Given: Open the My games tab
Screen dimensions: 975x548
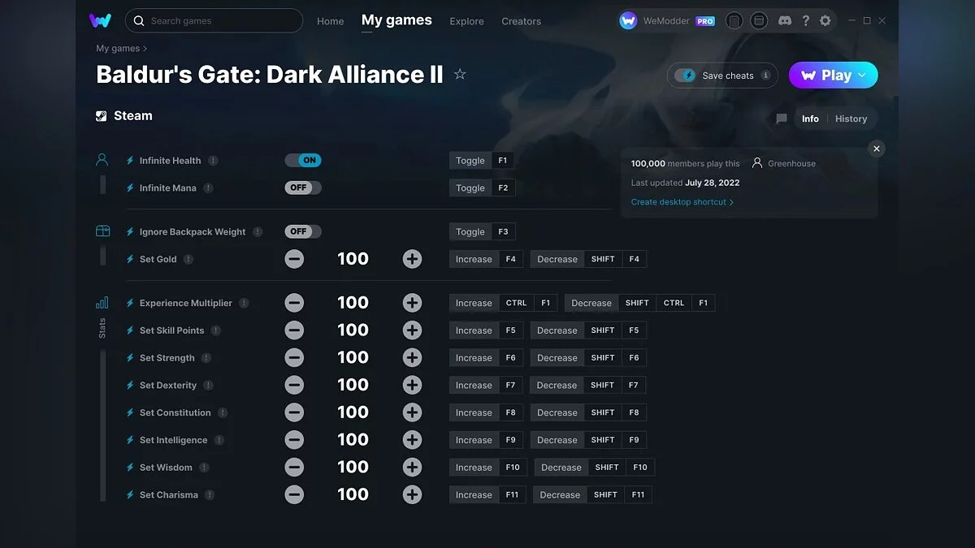Looking at the screenshot, I should pyautogui.click(x=396, y=20).
